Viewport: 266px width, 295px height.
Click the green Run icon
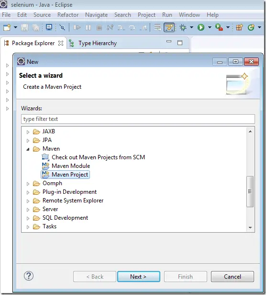(201, 28)
